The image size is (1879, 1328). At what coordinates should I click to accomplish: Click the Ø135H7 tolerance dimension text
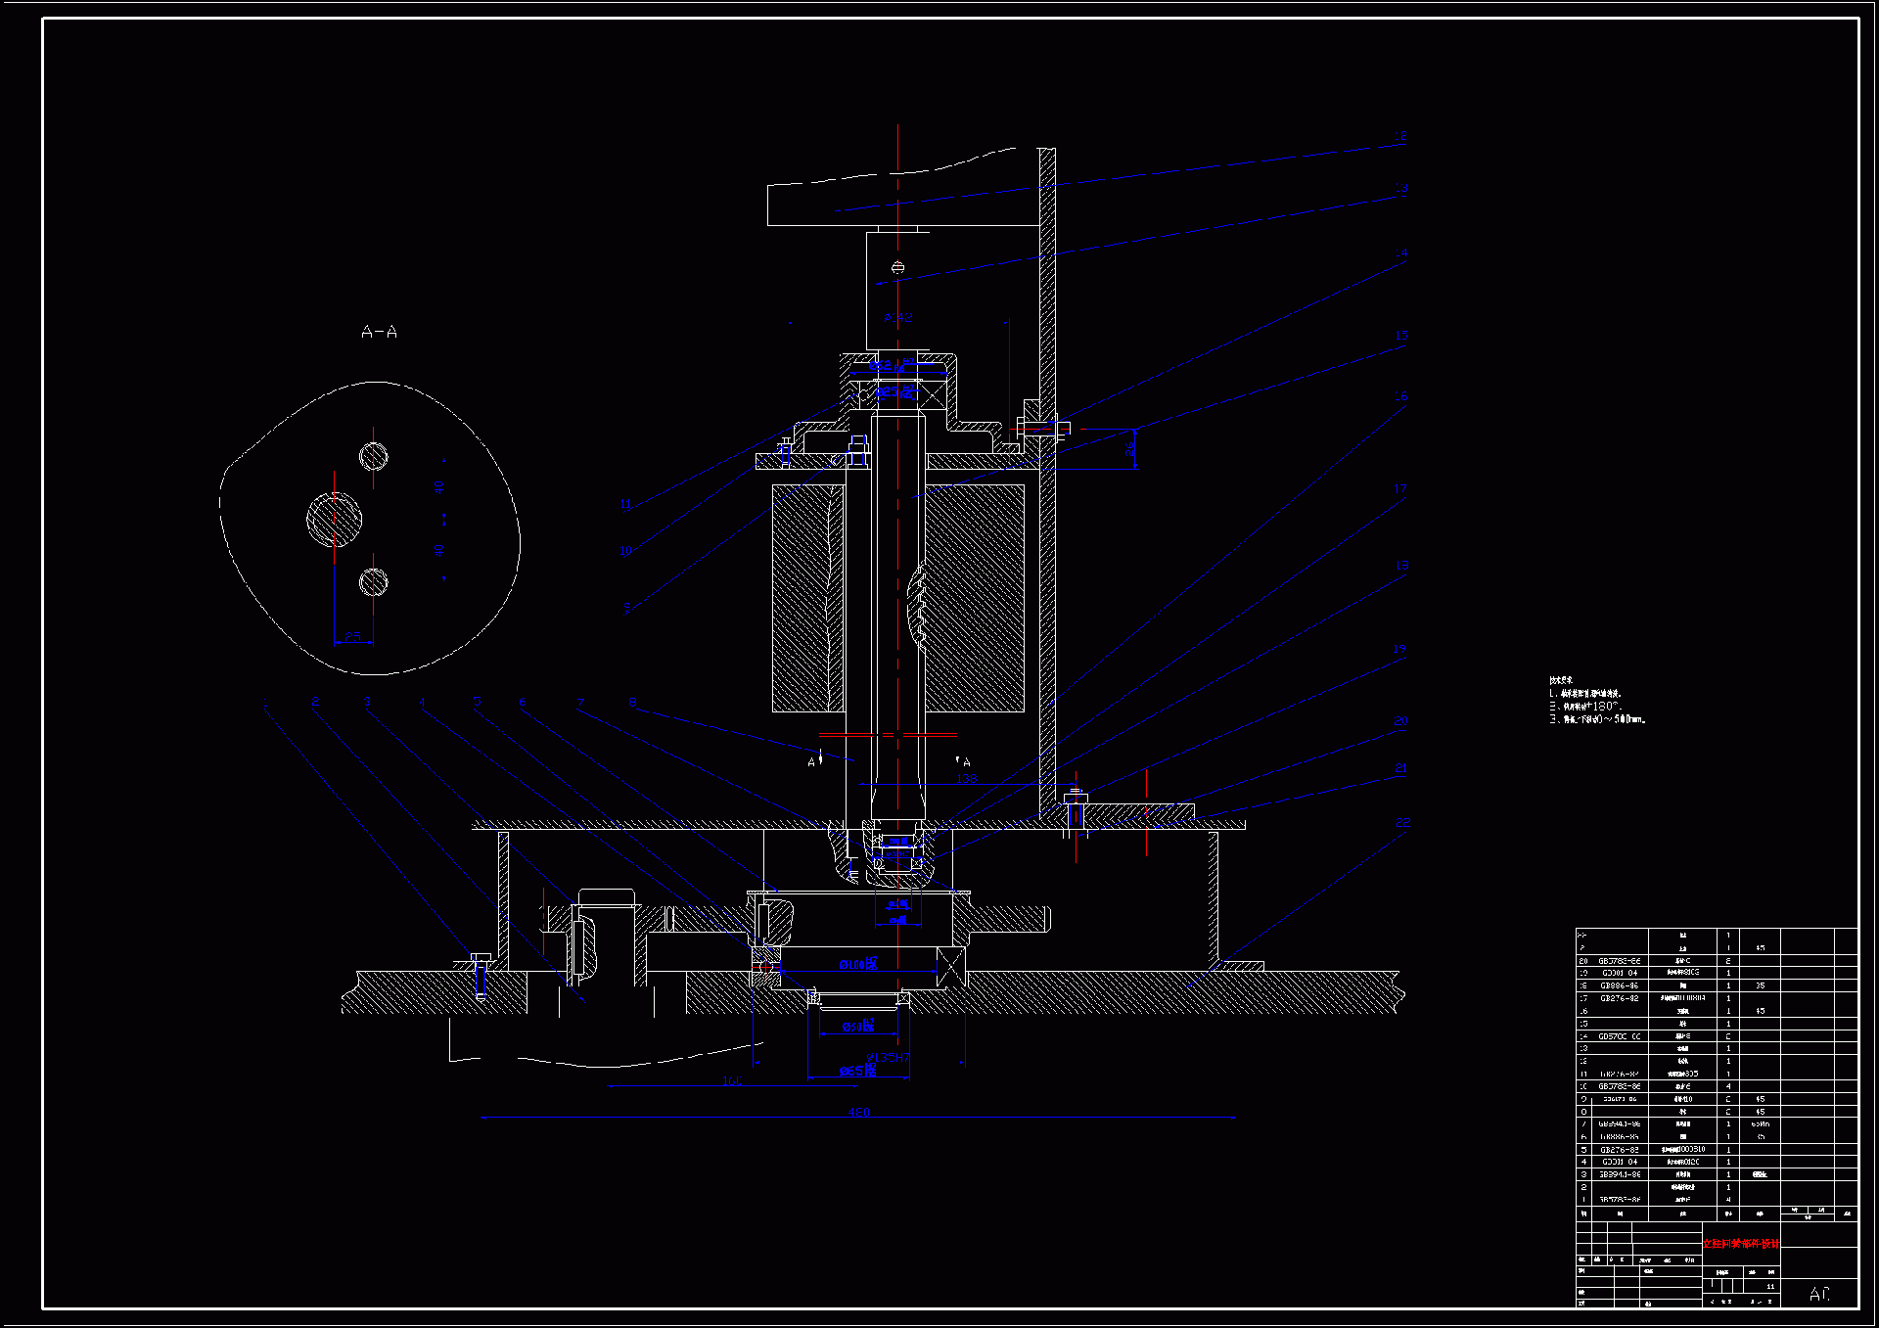[x=888, y=1058]
